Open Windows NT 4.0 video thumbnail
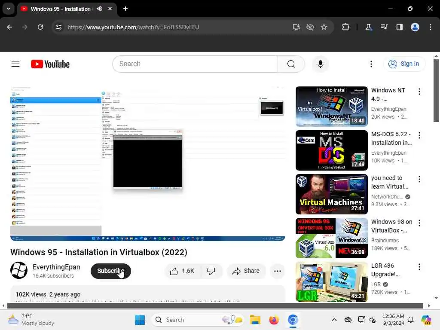Image resolution: width=440 pixels, height=330 pixels. pos(332,107)
